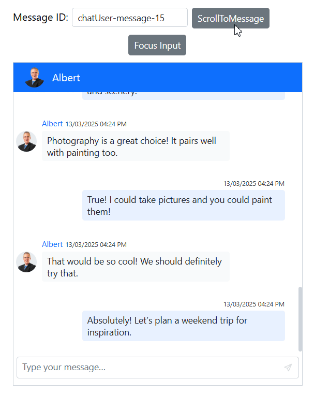Click Albert's name above "That would be so cool"
Image resolution: width=314 pixels, height=395 pixels.
pyautogui.click(x=52, y=244)
